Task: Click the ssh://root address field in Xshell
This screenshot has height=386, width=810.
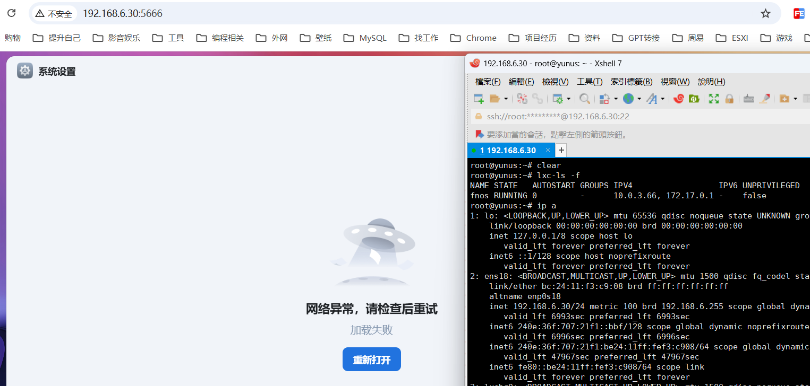Action: tap(640, 117)
